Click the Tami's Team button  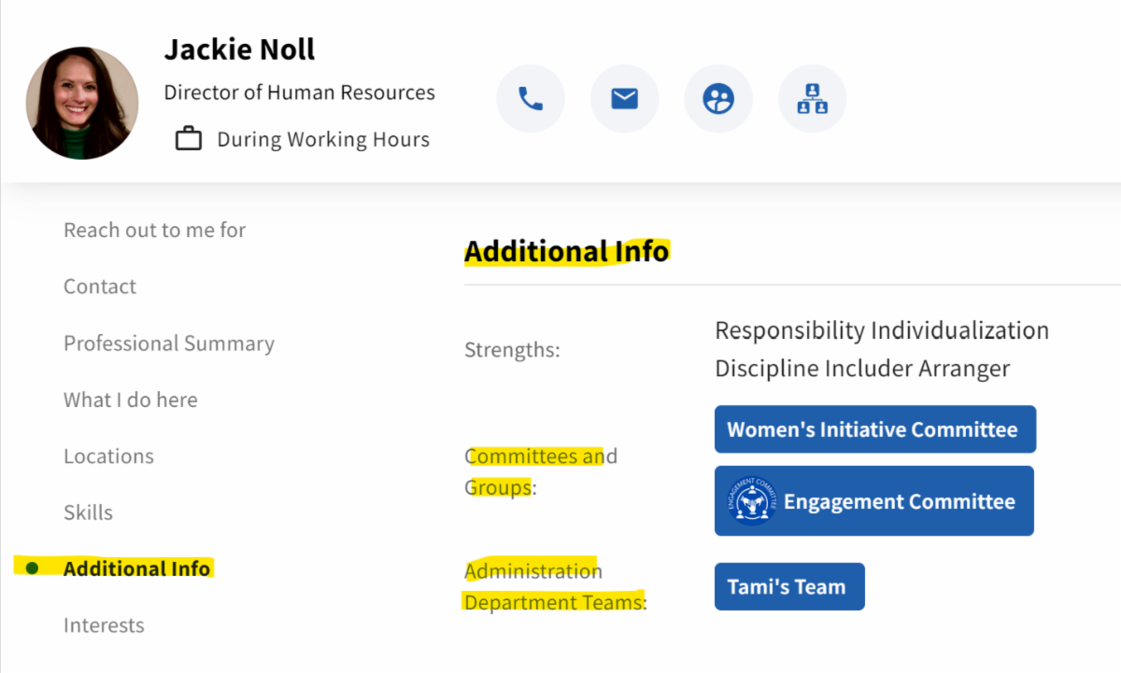point(789,587)
